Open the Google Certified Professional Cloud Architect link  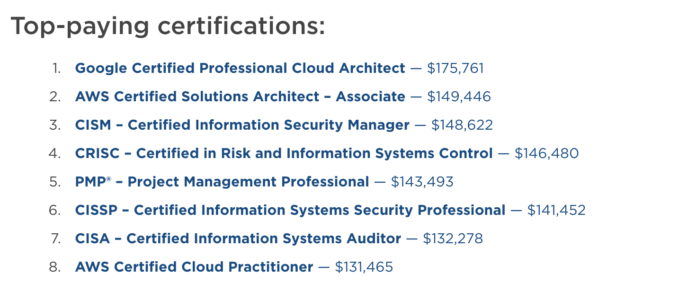(240, 69)
